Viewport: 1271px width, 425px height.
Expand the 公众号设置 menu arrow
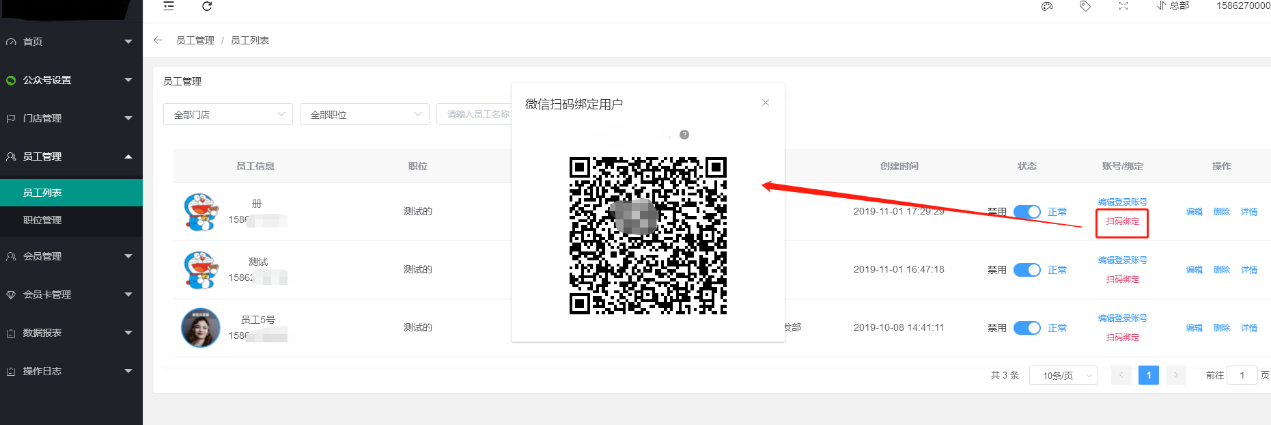tap(128, 80)
